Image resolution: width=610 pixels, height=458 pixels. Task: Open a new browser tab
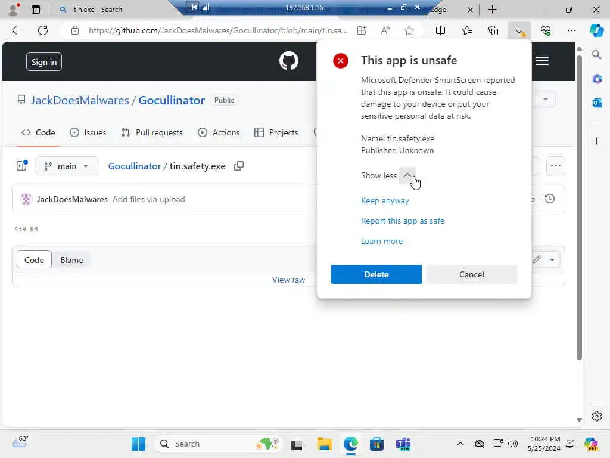point(492,10)
